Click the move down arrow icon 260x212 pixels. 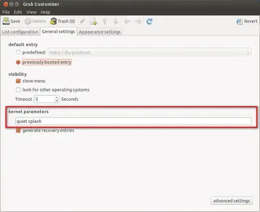pyautogui.click(x=116, y=21)
